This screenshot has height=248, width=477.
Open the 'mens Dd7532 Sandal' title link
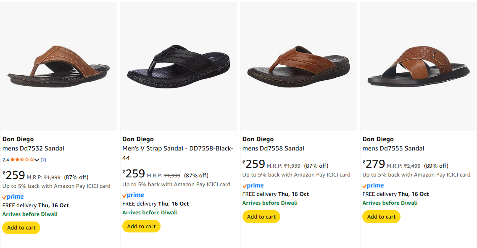[x=34, y=148]
